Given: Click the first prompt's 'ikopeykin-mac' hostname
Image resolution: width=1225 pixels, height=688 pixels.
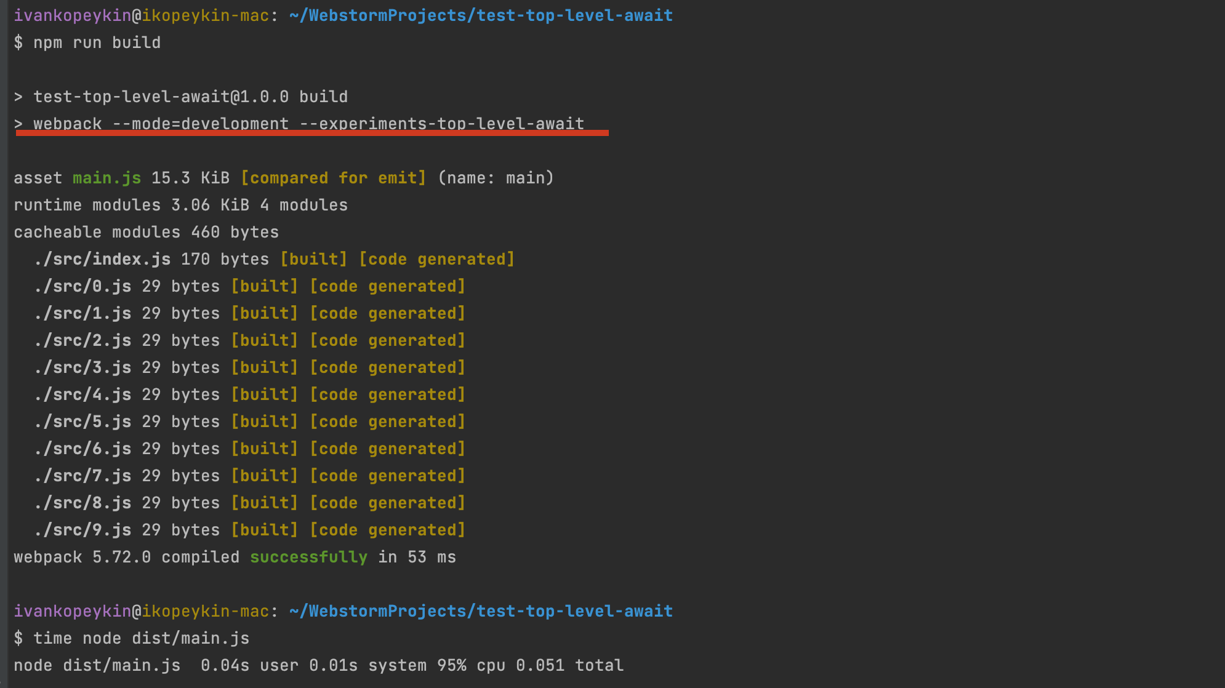Looking at the screenshot, I should pos(206,15).
